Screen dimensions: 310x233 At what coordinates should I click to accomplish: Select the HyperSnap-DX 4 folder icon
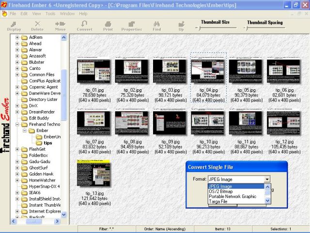point(24,186)
